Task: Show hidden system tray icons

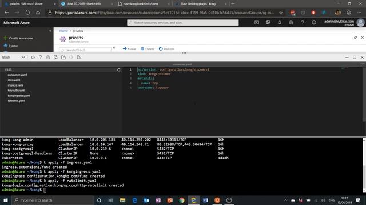Action: (285, 200)
